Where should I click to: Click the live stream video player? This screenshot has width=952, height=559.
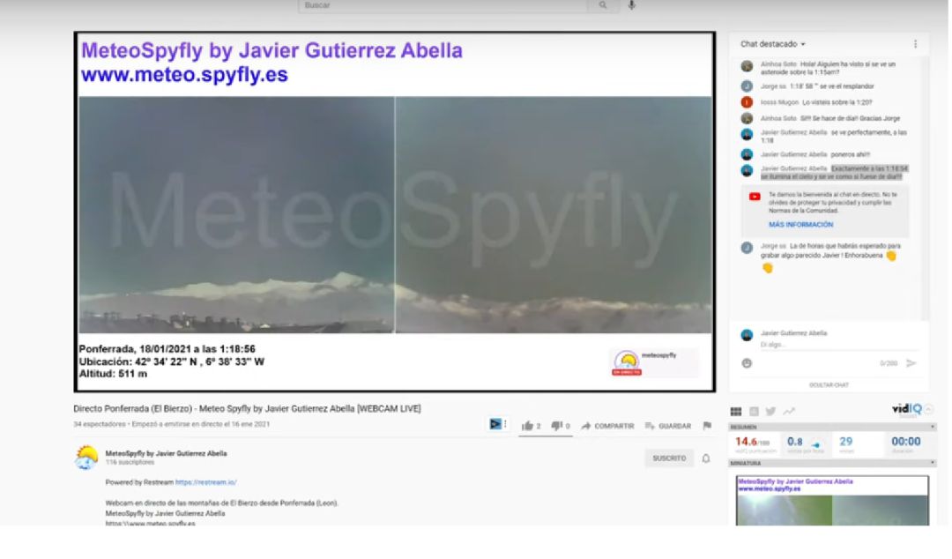[x=395, y=212]
